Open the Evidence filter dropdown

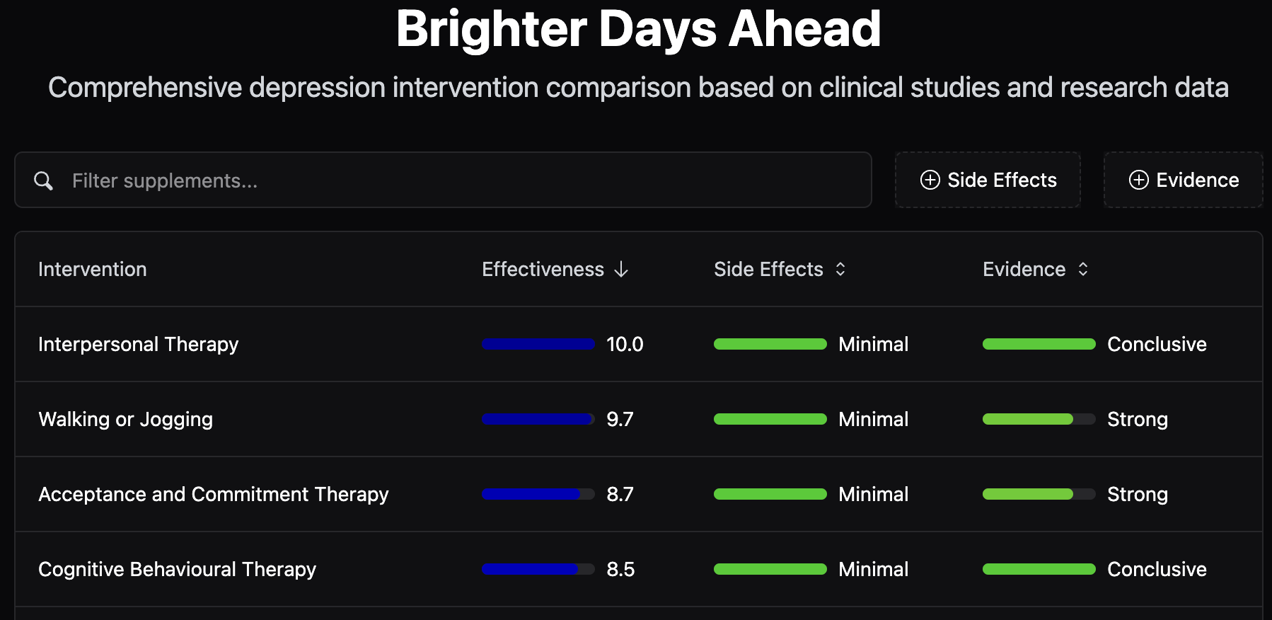click(1183, 180)
